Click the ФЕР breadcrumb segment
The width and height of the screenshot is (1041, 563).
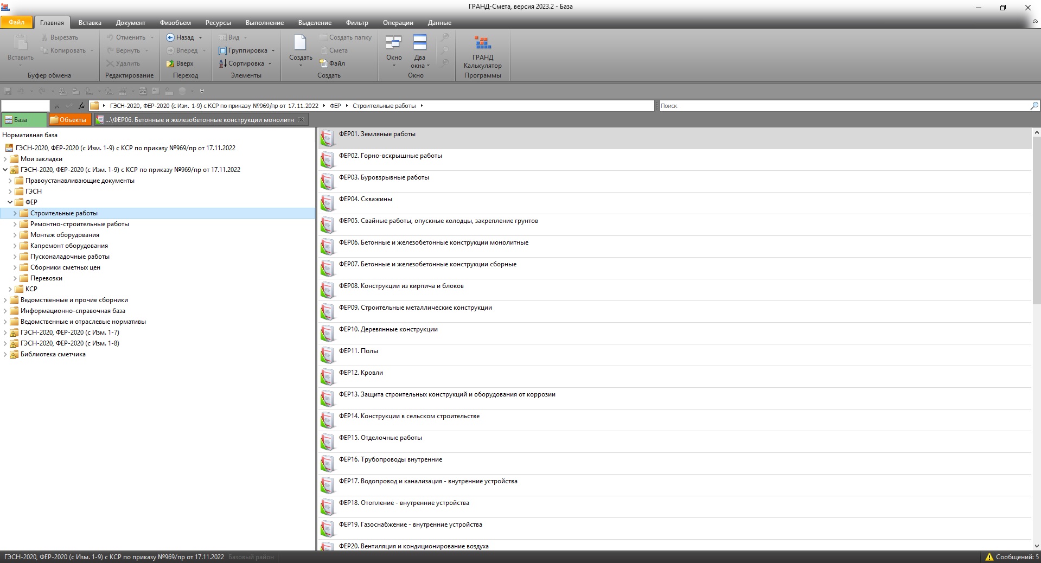click(335, 106)
